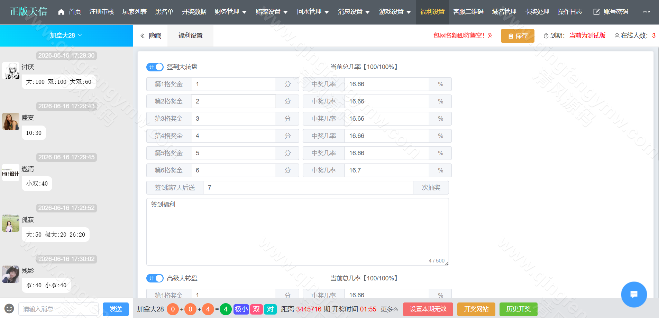Toggle the 高级大转盘 switch

pyautogui.click(x=155, y=278)
